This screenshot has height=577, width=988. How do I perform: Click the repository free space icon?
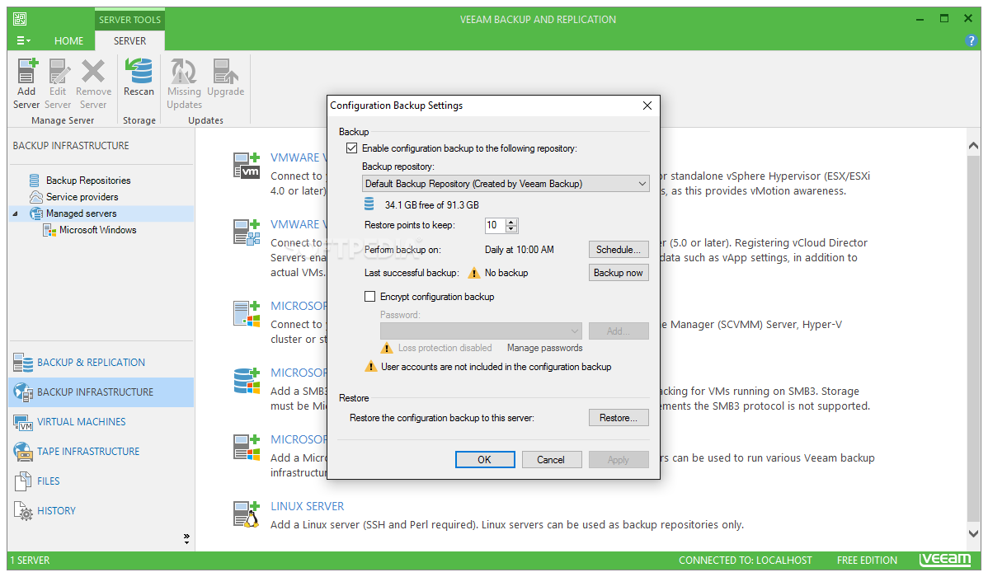(x=369, y=204)
